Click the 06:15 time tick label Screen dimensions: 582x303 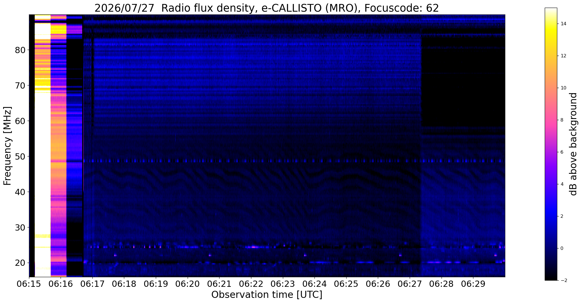click(29, 284)
